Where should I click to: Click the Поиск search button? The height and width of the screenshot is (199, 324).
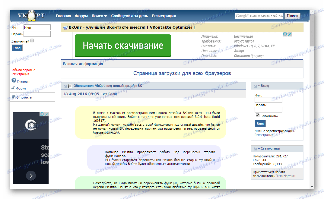[292, 16]
